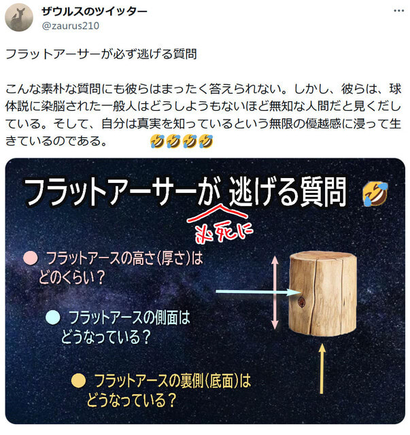Click the pink circle bullet

tap(31, 258)
